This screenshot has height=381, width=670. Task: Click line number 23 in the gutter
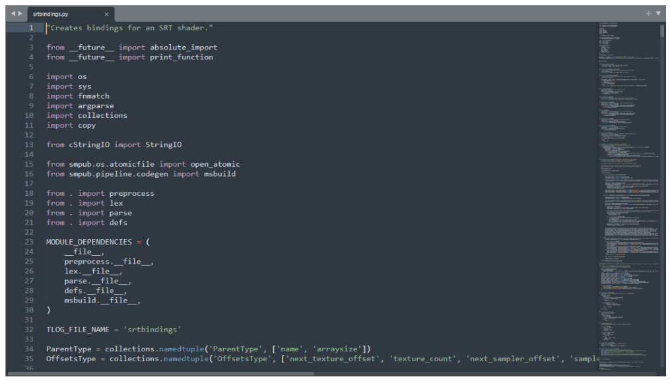click(x=28, y=242)
